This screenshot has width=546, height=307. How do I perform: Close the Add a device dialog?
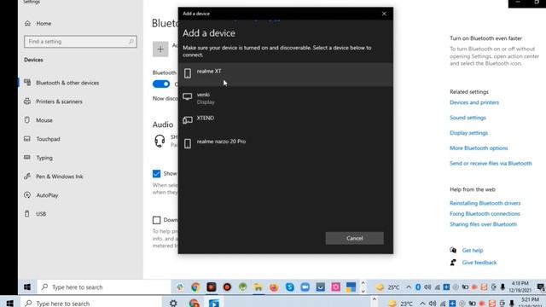[x=384, y=14]
